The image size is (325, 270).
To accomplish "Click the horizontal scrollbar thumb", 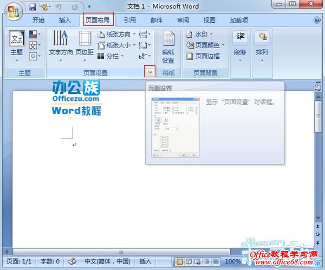I will click(121, 252).
